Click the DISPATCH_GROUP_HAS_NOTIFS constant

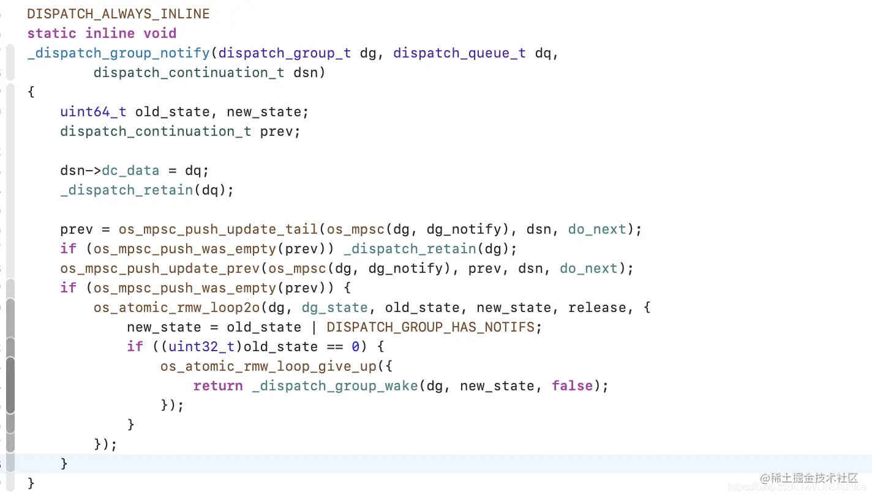click(430, 327)
